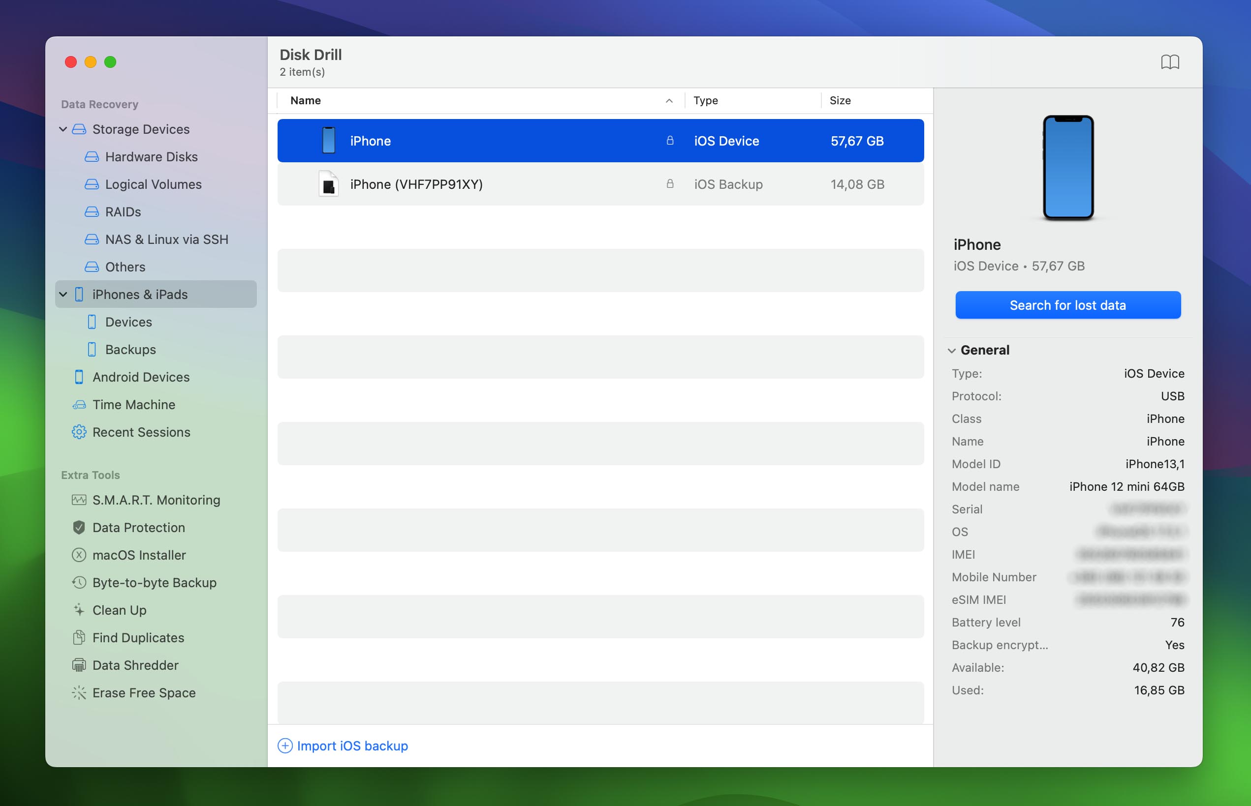The image size is (1251, 806).
Task: Click the Byte-to-byte Backup clock icon
Action: click(79, 582)
